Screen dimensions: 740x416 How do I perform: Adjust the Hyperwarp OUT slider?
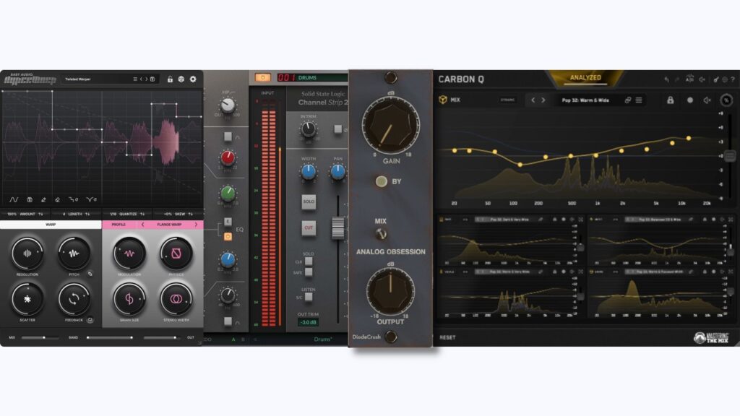[162, 338]
